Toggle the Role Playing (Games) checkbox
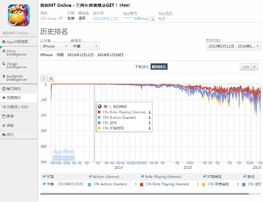 [x=142, y=176]
